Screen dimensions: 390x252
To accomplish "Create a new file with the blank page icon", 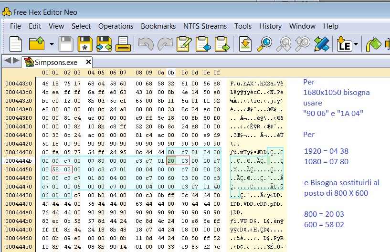I will (16, 44).
